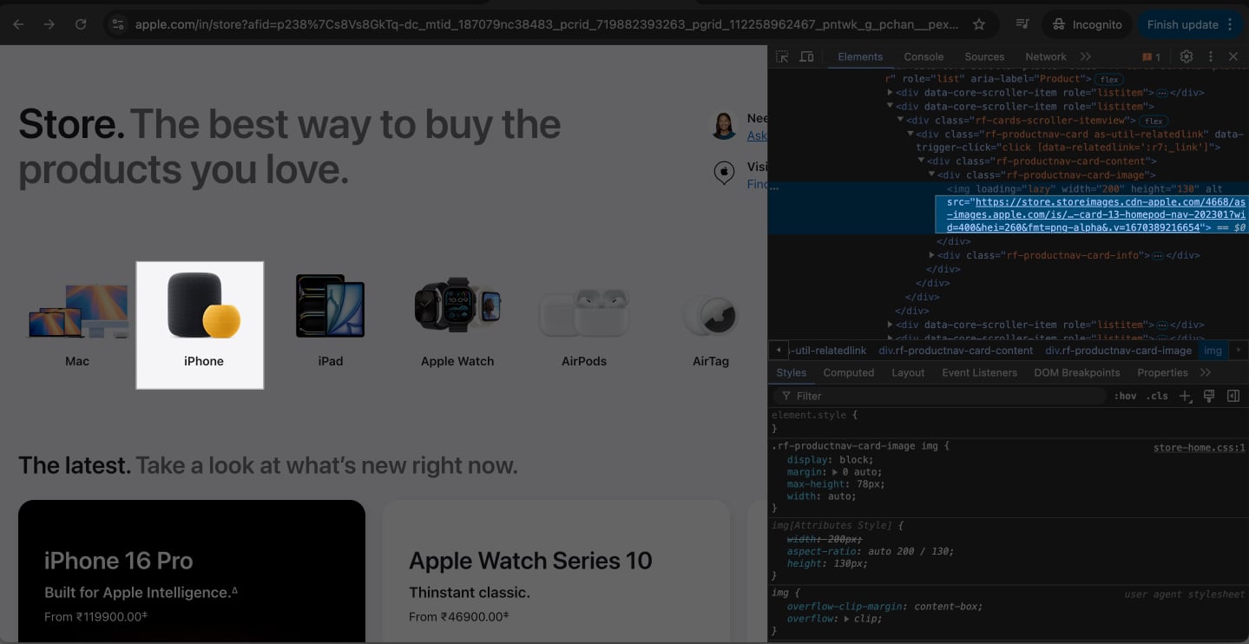Open the iPad product card
The width and height of the screenshot is (1249, 644).
pyautogui.click(x=331, y=325)
